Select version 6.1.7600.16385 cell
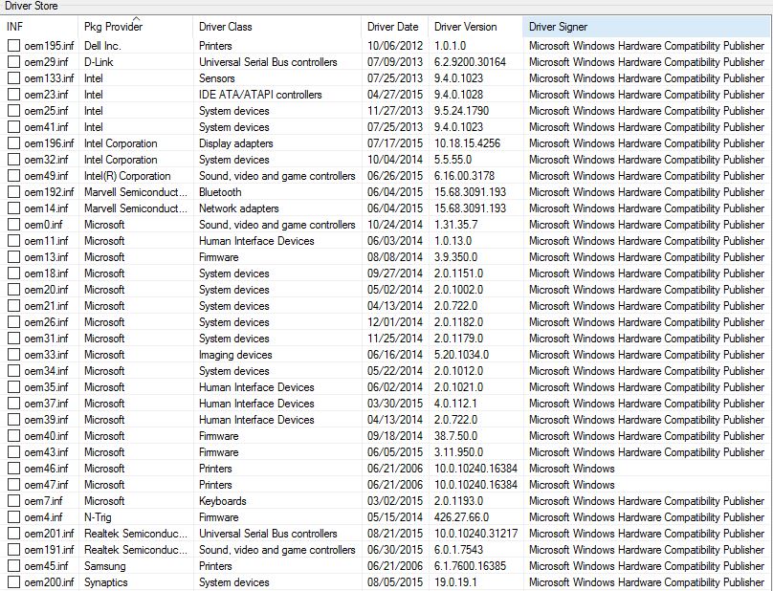The image size is (773, 591). pos(471,566)
